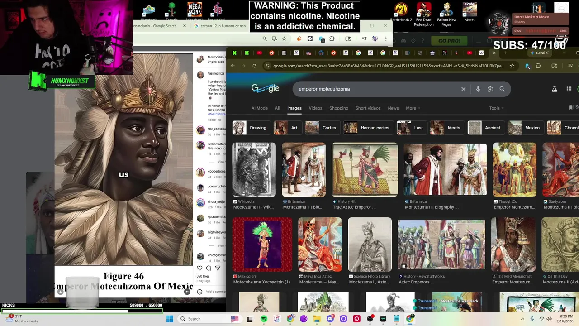
Task: Open Google Lens image search
Action: [x=490, y=89]
